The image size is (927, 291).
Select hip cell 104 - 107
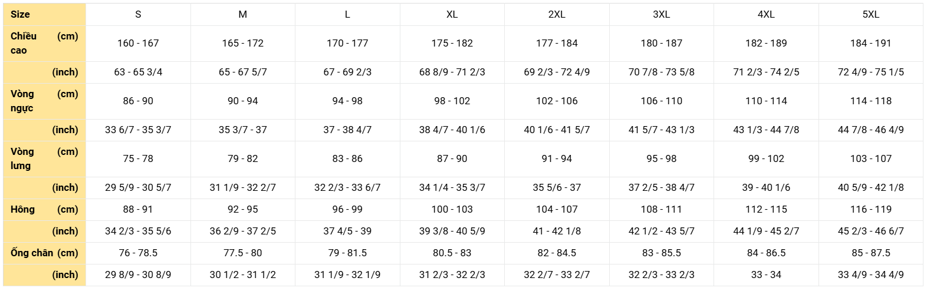(x=557, y=209)
